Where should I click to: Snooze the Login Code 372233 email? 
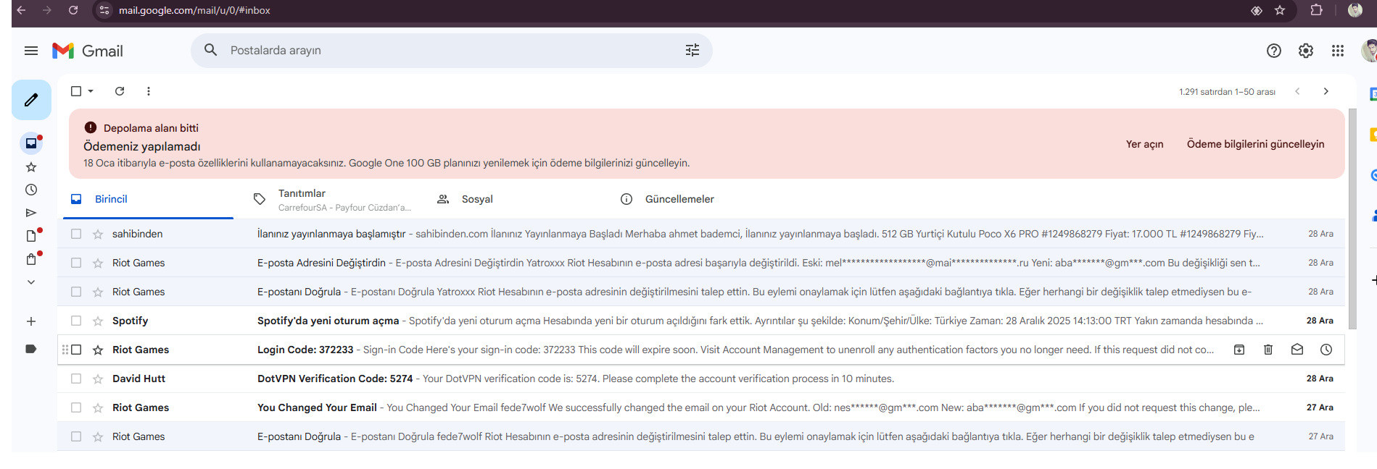point(1326,350)
